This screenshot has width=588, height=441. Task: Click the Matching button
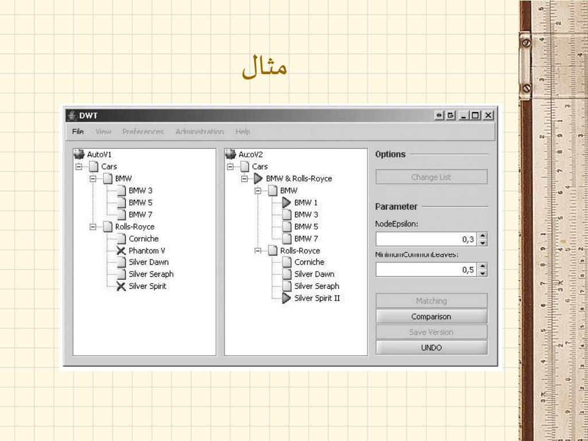point(431,301)
